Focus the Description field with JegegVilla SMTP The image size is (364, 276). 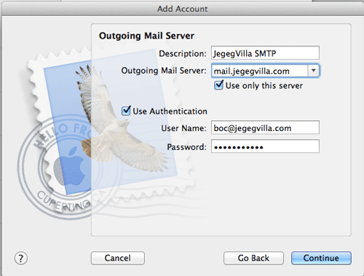pyautogui.click(x=265, y=53)
